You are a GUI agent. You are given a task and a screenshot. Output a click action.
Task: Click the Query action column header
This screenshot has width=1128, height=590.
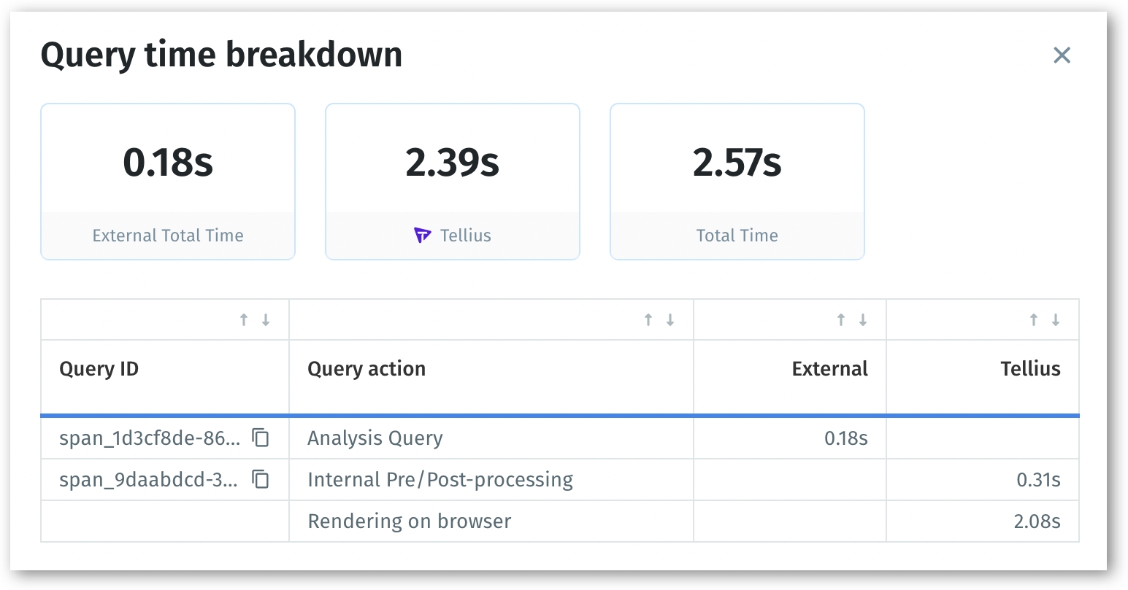pyautogui.click(x=367, y=369)
